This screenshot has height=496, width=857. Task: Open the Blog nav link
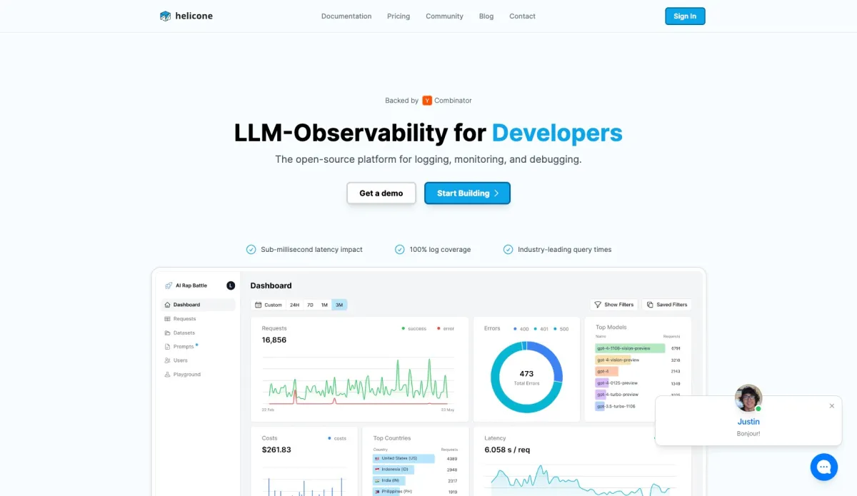pos(486,16)
